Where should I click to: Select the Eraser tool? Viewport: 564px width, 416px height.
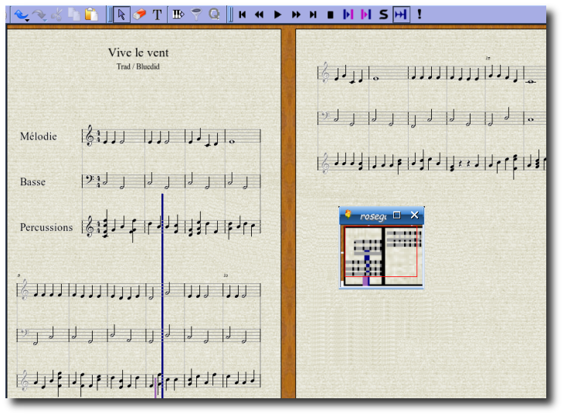tap(139, 15)
